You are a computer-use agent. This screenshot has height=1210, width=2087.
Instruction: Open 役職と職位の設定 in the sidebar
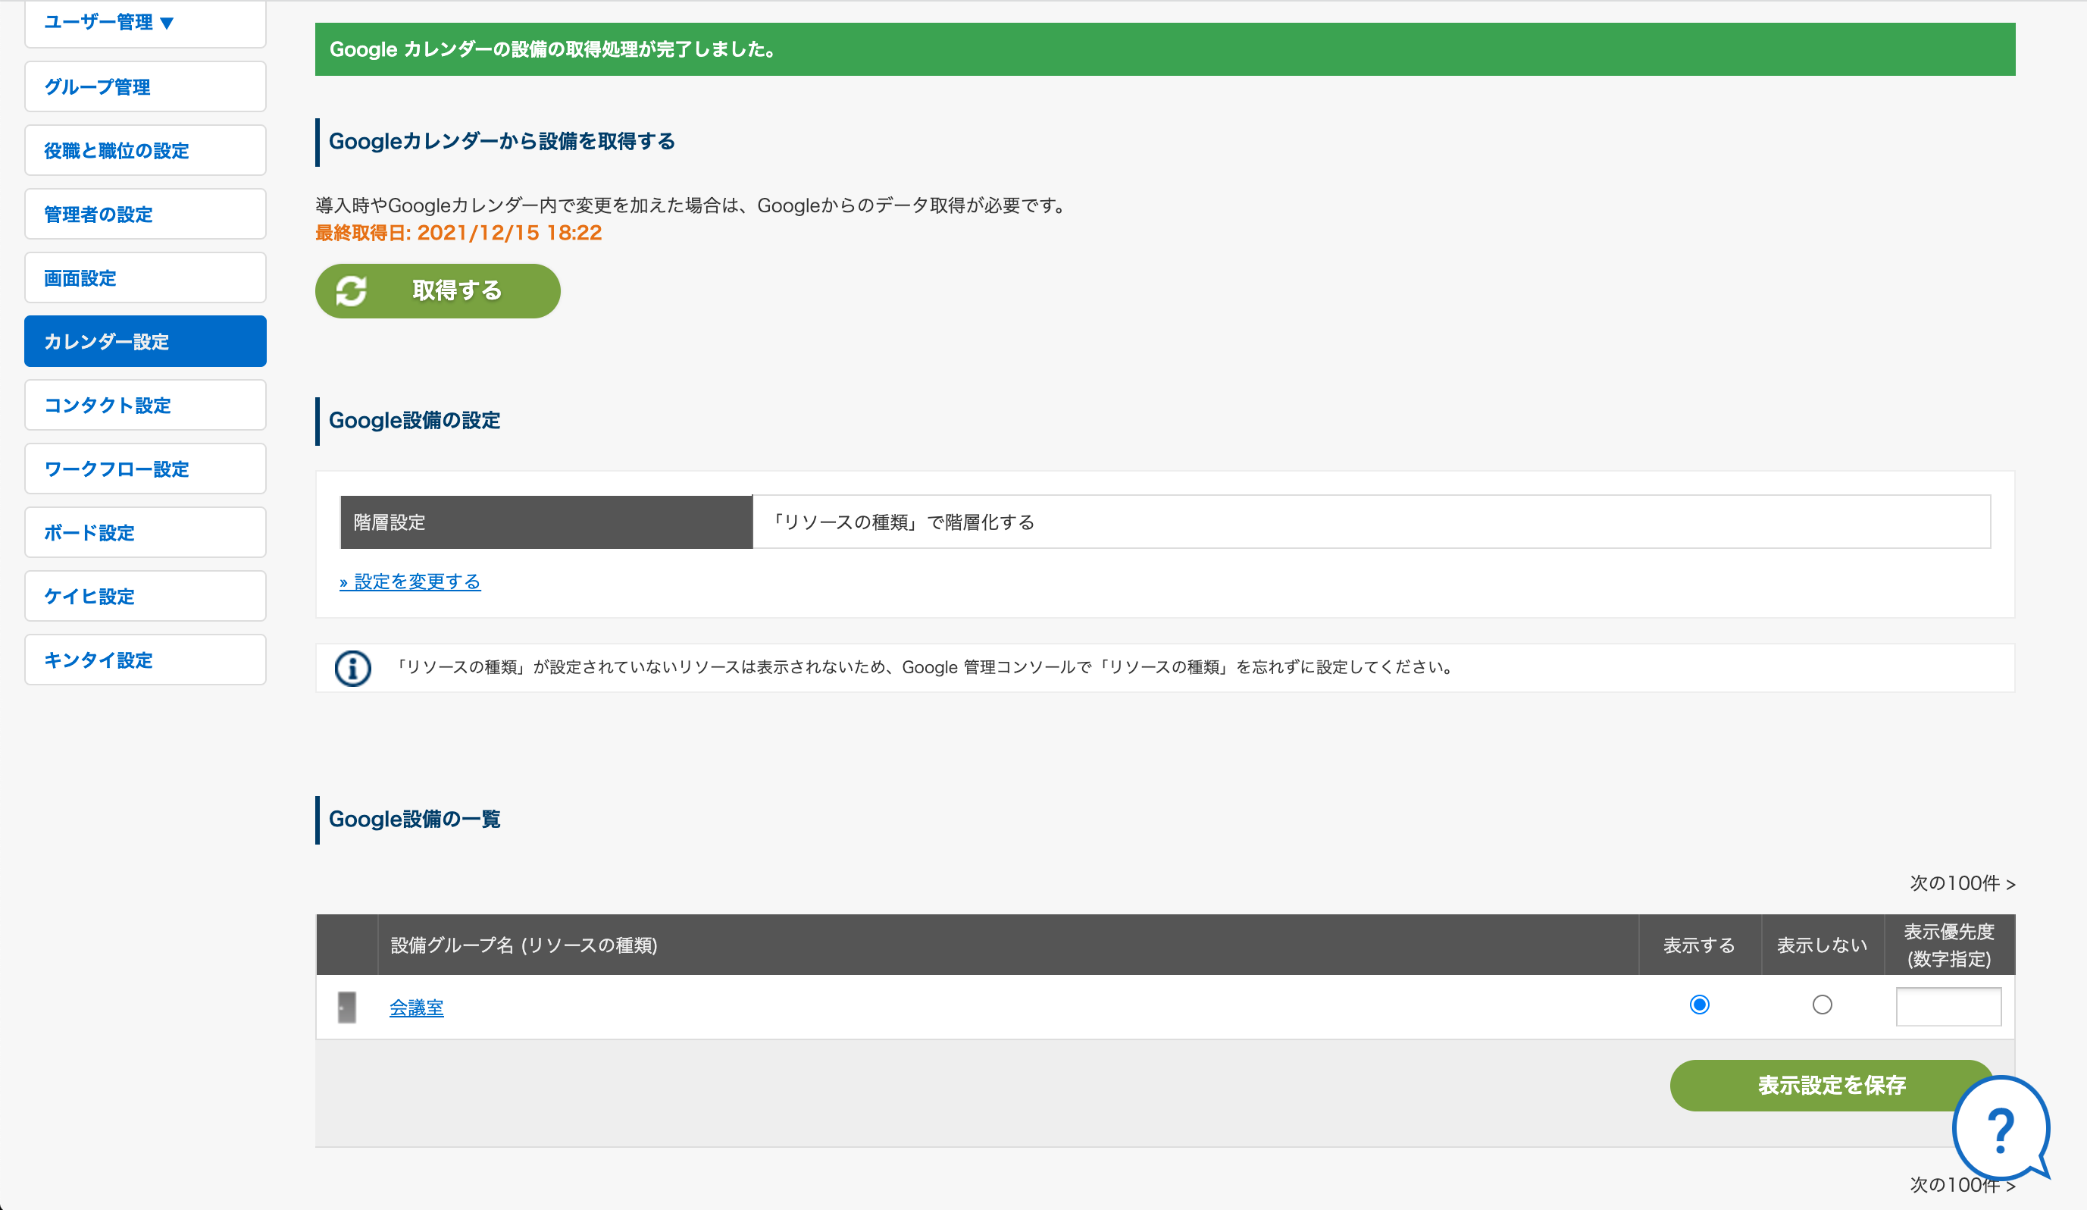(145, 150)
